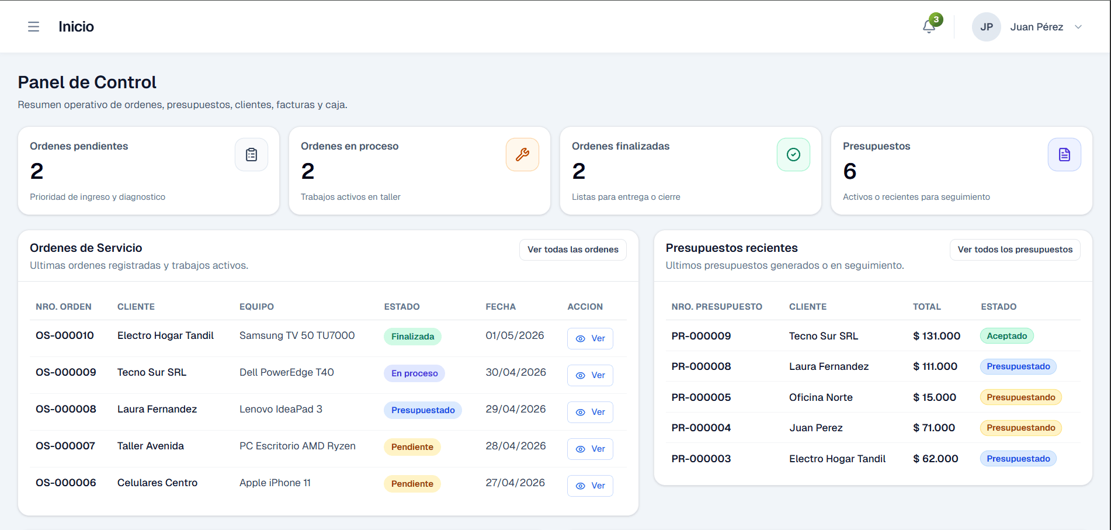Click the JP user avatar
1111x530 pixels.
[987, 27]
